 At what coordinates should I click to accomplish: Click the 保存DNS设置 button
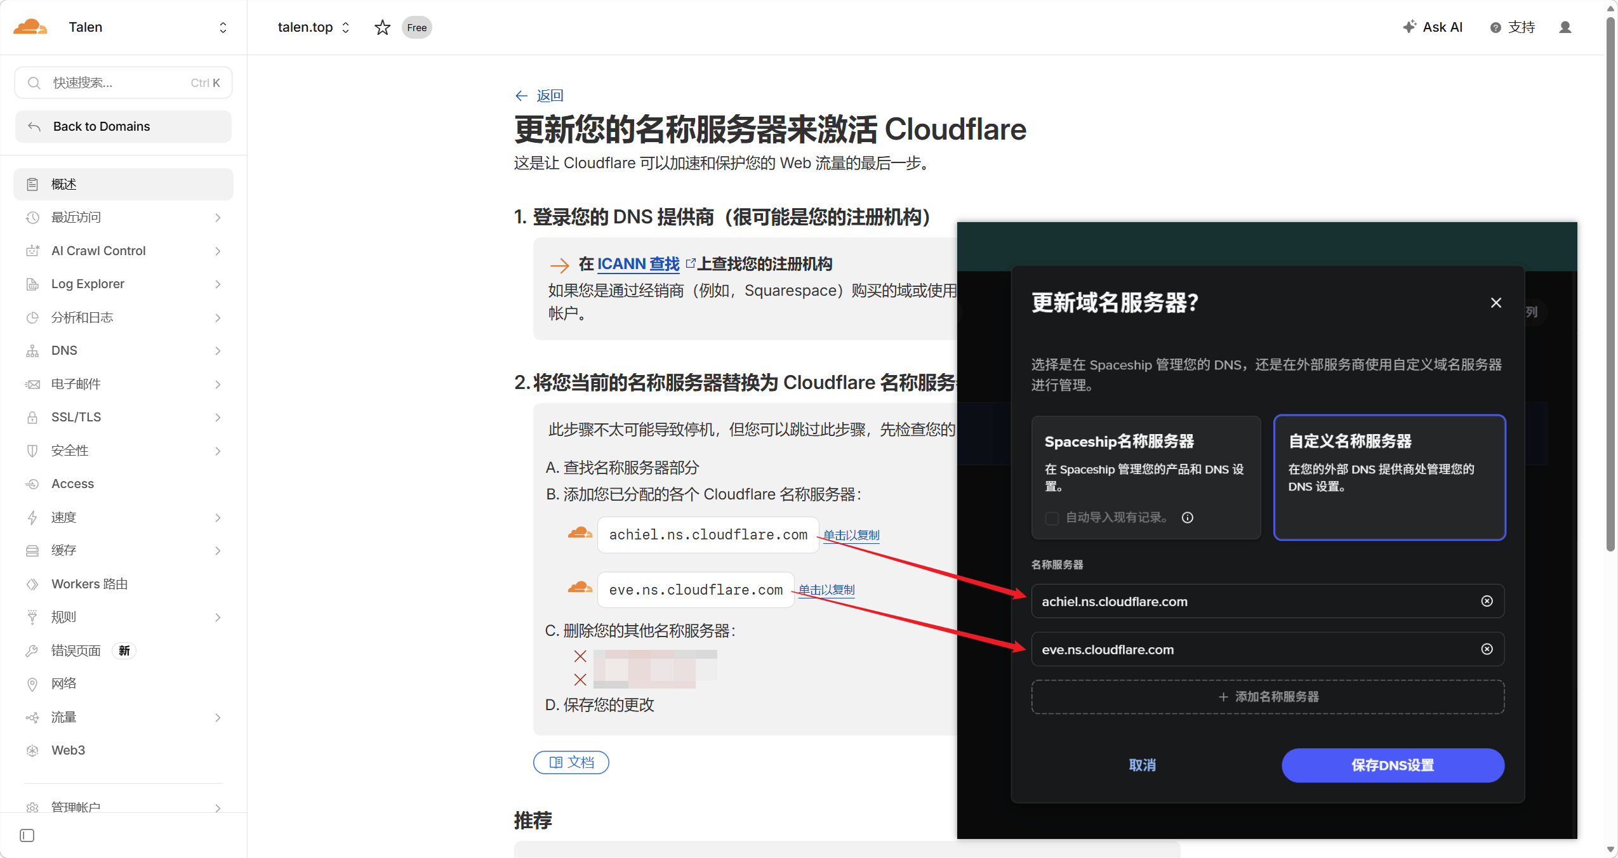point(1393,765)
